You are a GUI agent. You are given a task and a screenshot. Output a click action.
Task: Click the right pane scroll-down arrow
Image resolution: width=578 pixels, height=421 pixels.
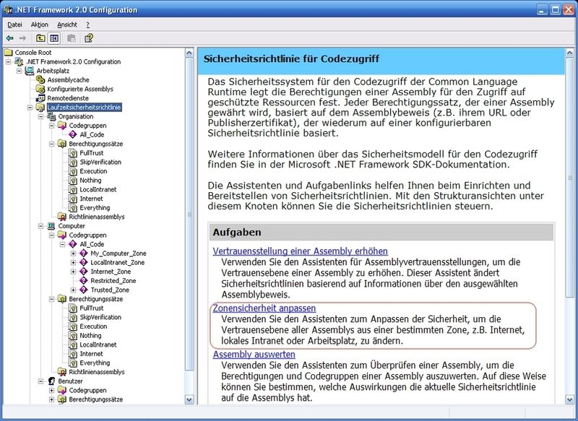pyautogui.click(x=569, y=399)
